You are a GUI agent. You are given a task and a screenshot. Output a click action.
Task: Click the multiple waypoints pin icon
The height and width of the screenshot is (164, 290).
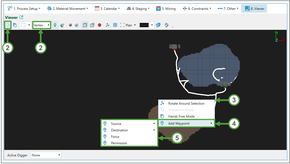[158, 25]
